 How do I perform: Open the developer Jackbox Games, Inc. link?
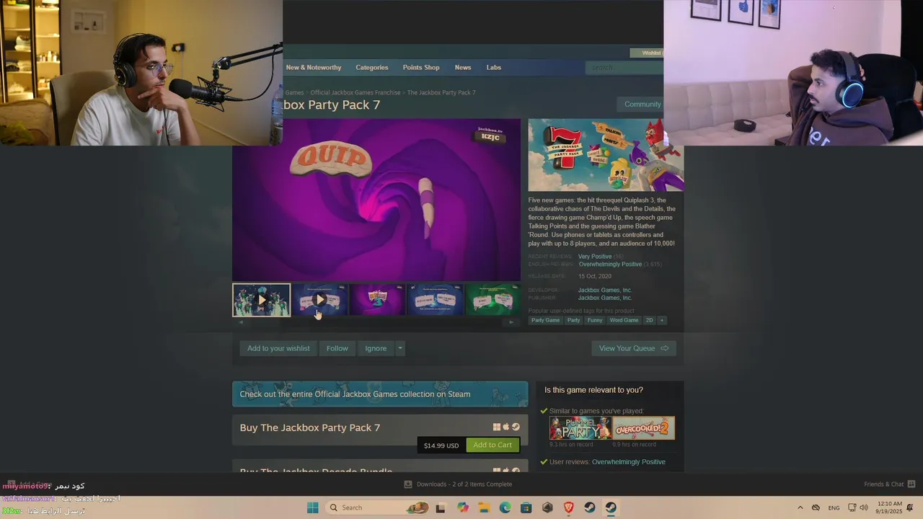tap(605, 290)
